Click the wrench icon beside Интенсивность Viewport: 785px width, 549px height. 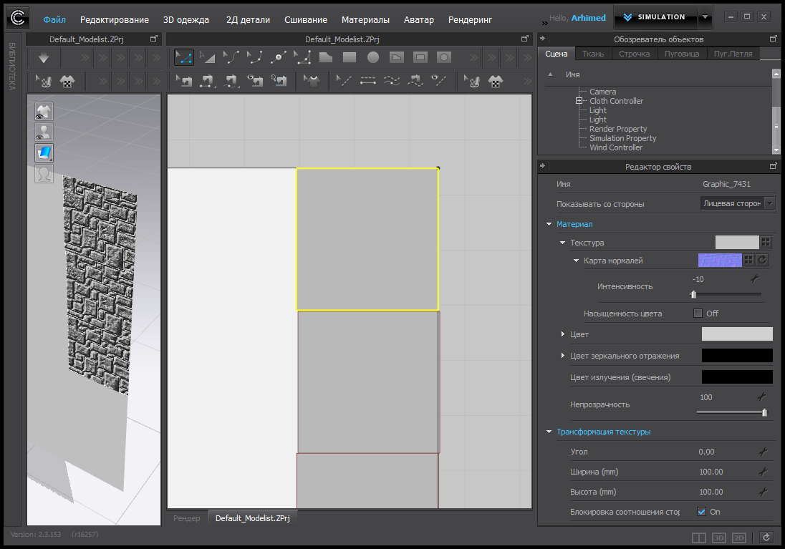(x=754, y=279)
